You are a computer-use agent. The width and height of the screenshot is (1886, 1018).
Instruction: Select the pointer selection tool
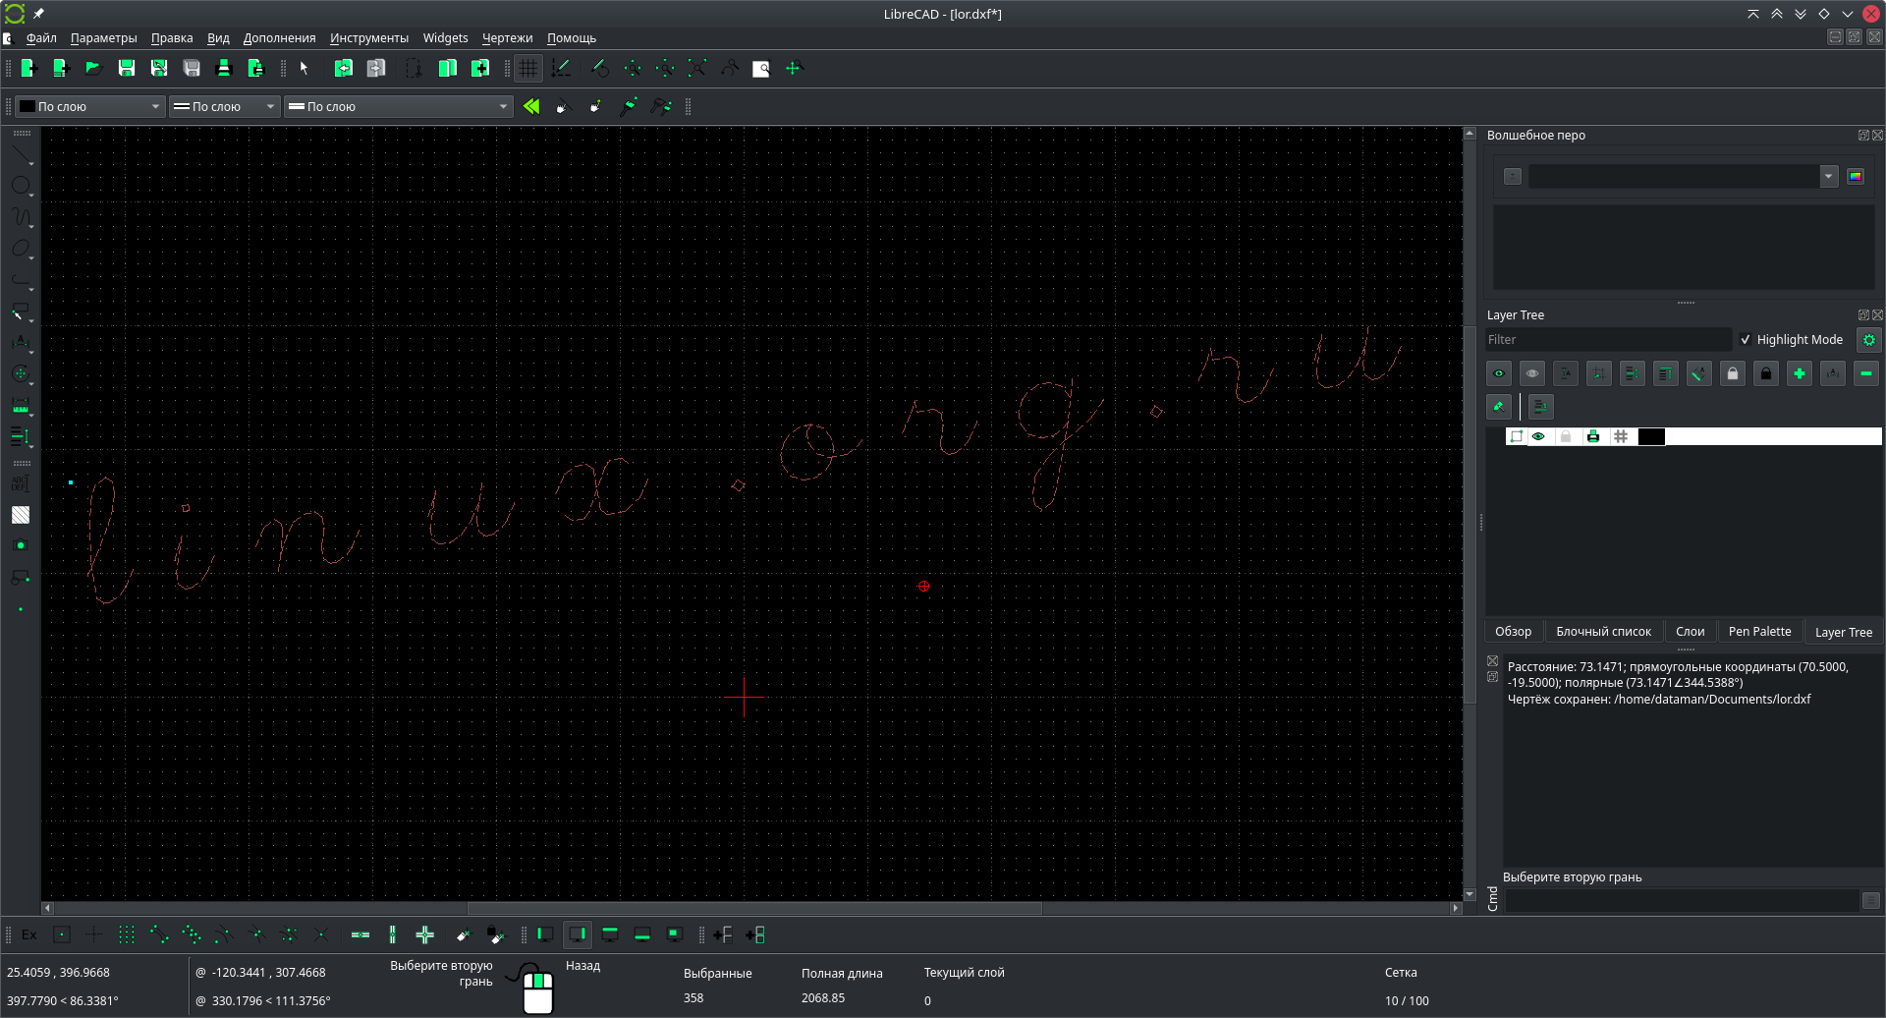tap(305, 68)
